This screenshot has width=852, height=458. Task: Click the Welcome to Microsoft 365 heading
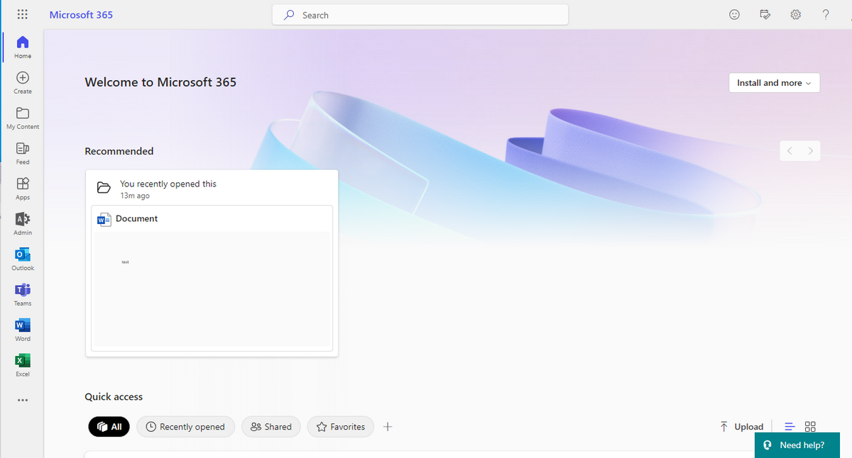click(x=160, y=82)
